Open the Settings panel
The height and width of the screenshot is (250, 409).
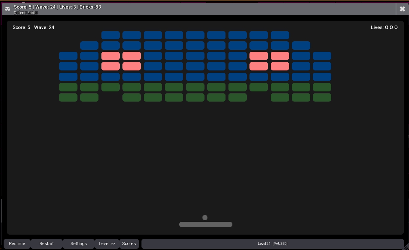pyautogui.click(x=78, y=243)
